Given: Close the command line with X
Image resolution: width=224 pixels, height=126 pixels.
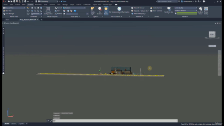Looking at the screenshot, I should (x=48, y=121).
